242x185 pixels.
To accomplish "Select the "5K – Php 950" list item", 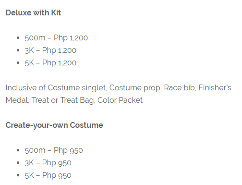I will 48,175.
